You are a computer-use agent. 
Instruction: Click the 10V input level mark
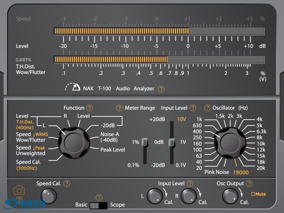click(x=181, y=119)
